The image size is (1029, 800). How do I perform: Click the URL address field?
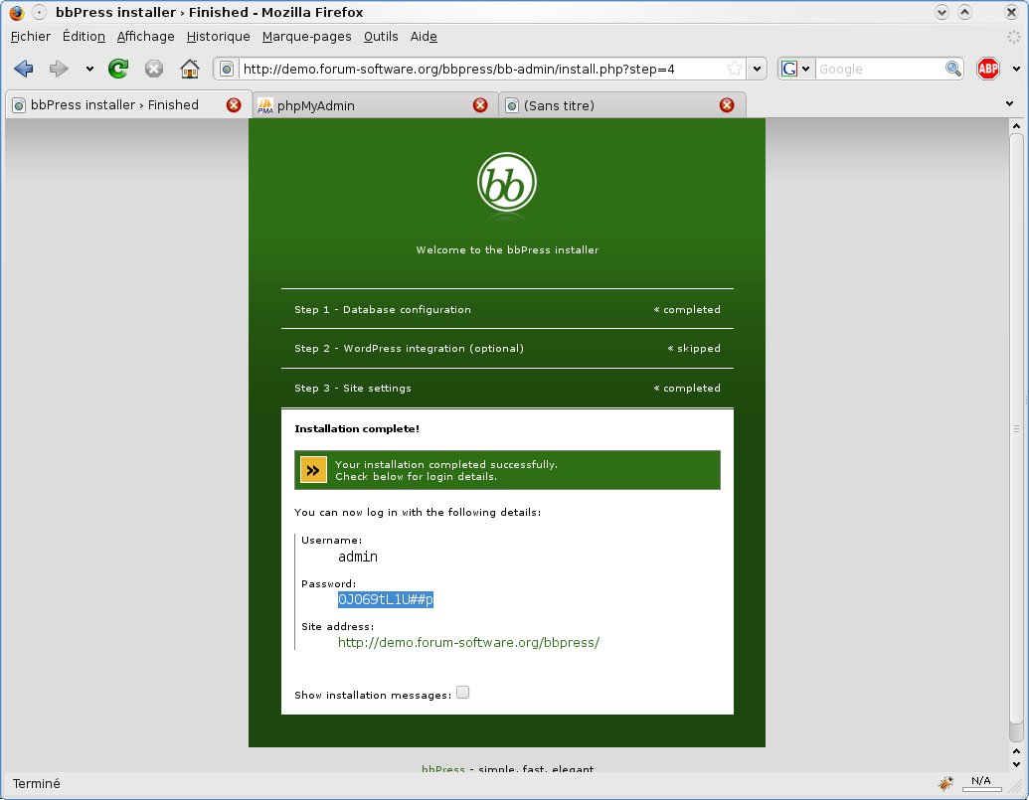[x=482, y=69]
